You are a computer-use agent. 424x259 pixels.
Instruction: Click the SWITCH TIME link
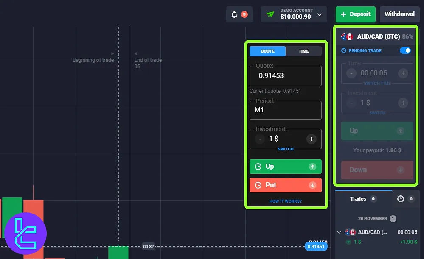click(377, 83)
